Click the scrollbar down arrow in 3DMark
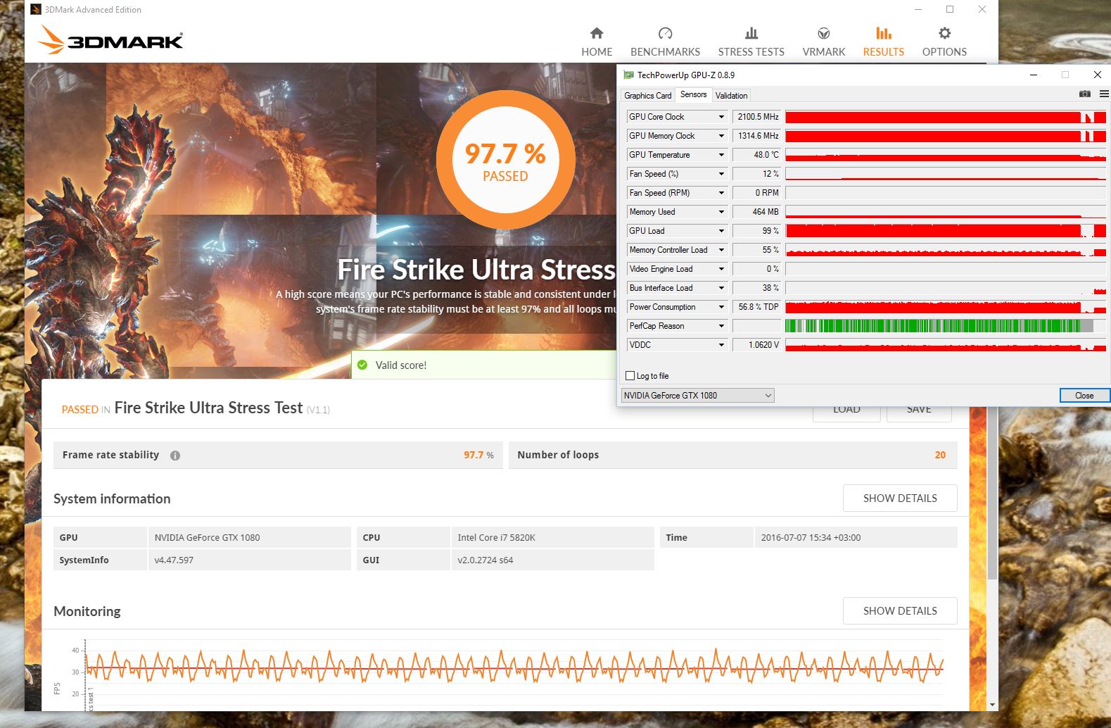Screen dimensions: 1111x728 (x=992, y=705)
